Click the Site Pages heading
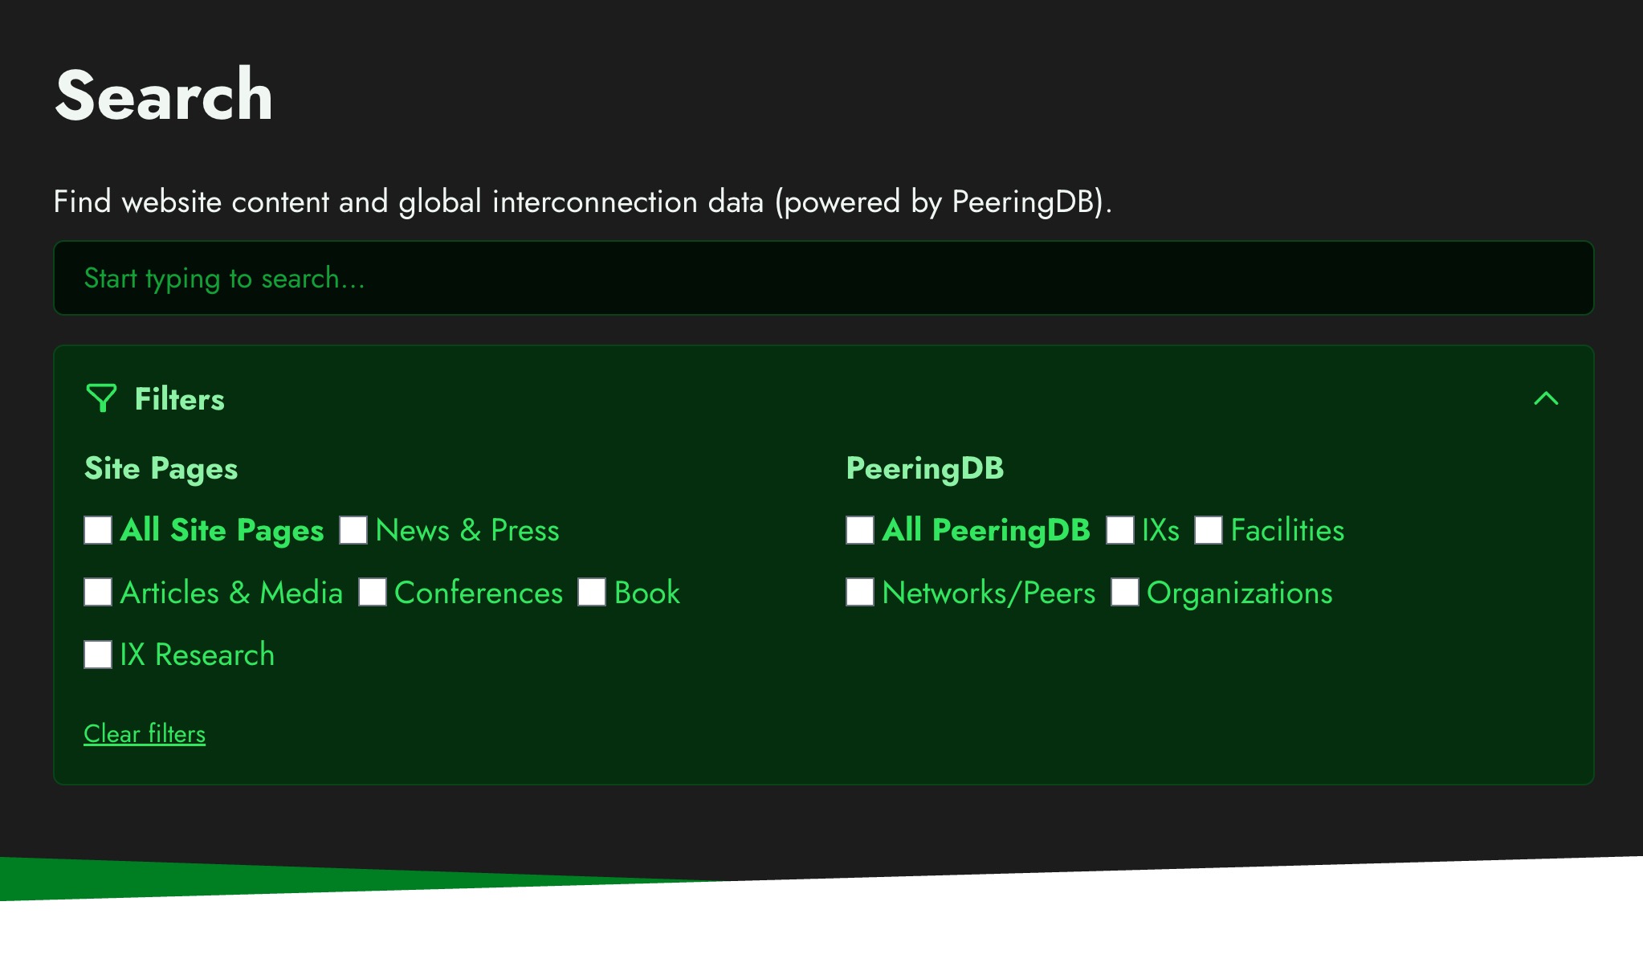 pyautogui.click(x=161, y=468)
